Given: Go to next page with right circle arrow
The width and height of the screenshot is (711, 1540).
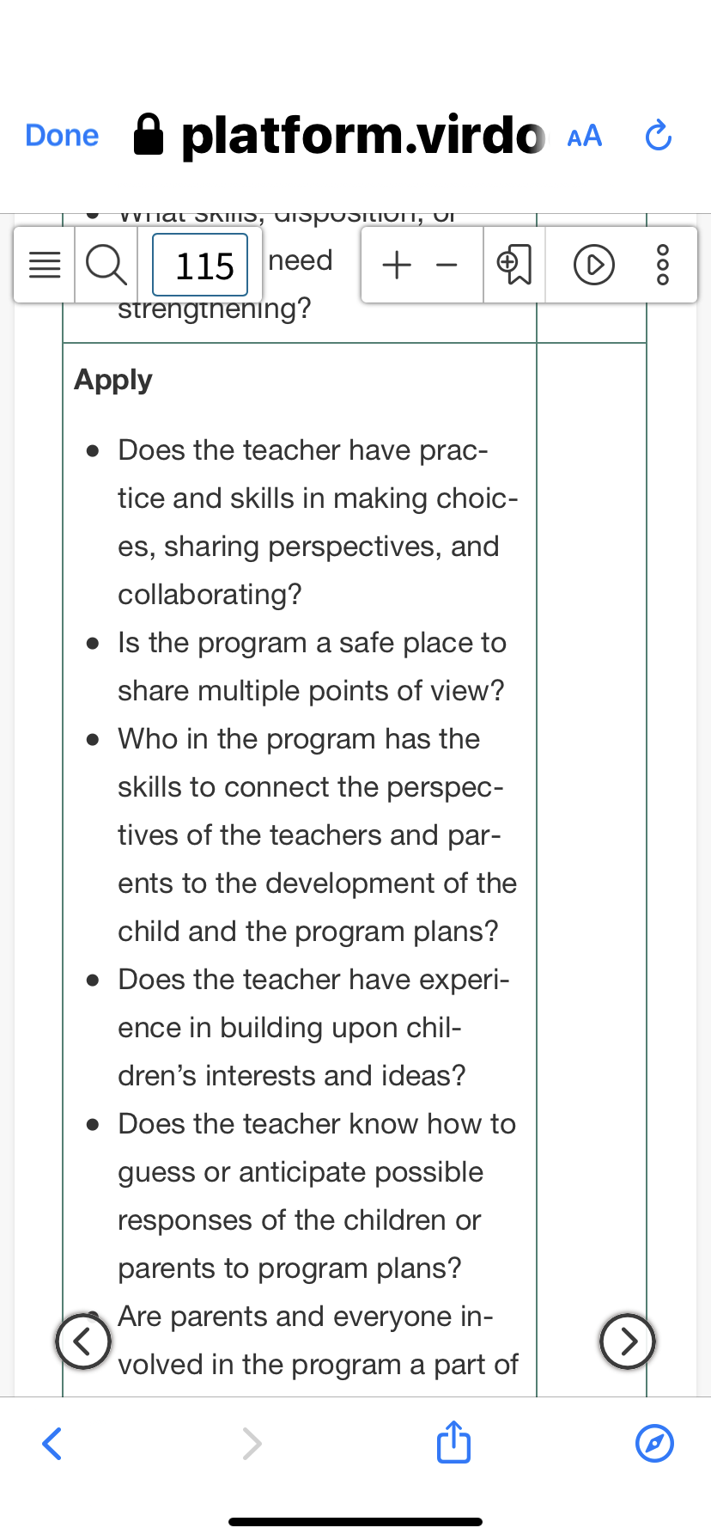Looking at the screenshot, I should click(628, 1341).
